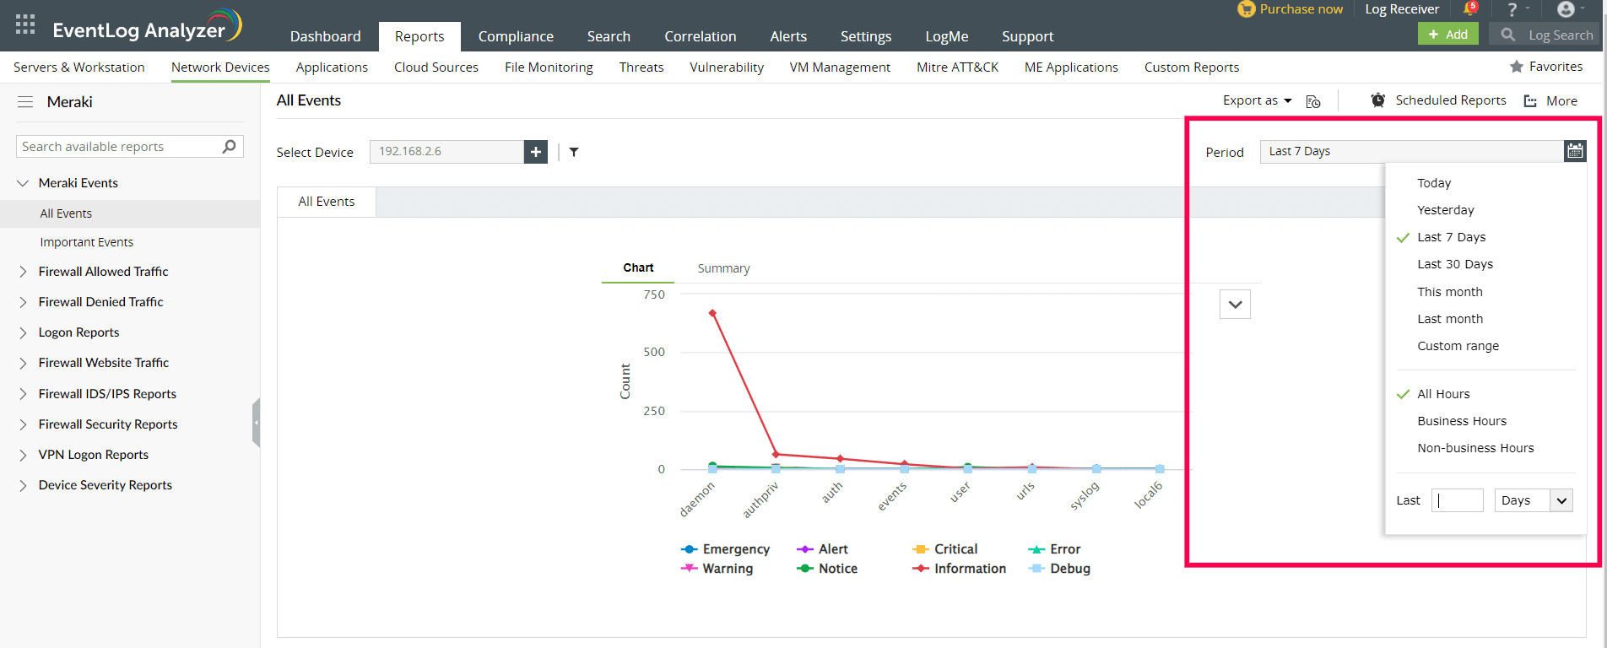Image resolution: width=1607 pixels, height=648 pixels.
Task: Toggle the Meraki sidebar hamburger menu
Action: click(25, 102)
